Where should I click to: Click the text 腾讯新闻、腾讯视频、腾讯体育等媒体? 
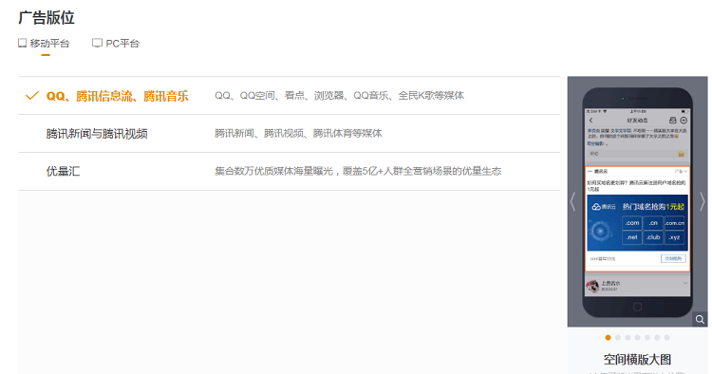click(x=298, y=134)
